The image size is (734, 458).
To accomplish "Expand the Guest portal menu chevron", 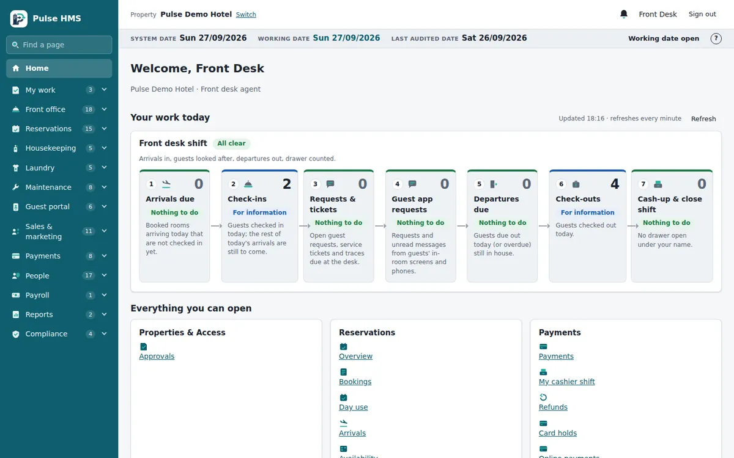I will pos(104,207).
